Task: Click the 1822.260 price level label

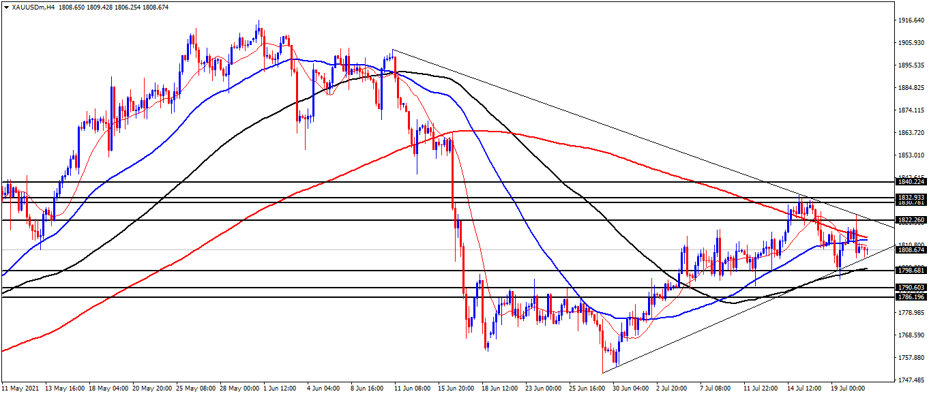Action: click(911, 220)
